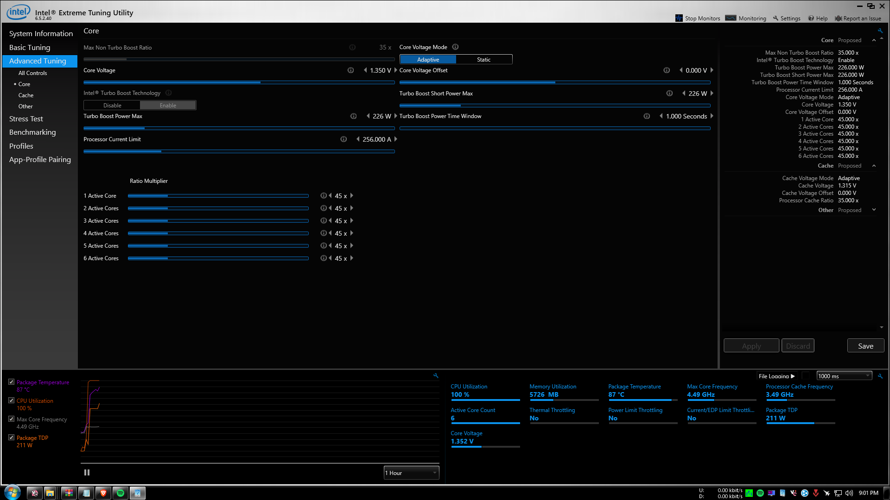The width and height of the screenshot is (890, 500).
Task: Toggle the File Logging checkbox
Action: tap(806, 376)
